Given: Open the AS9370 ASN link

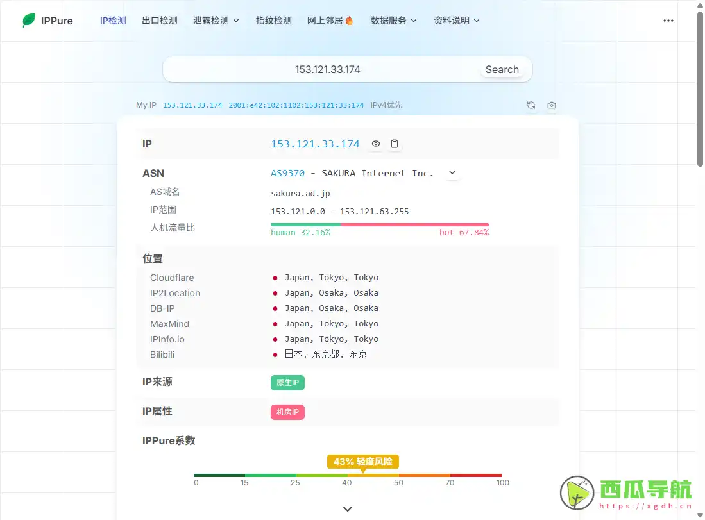Looking at the screenshot, I should (x=288, y=173).
